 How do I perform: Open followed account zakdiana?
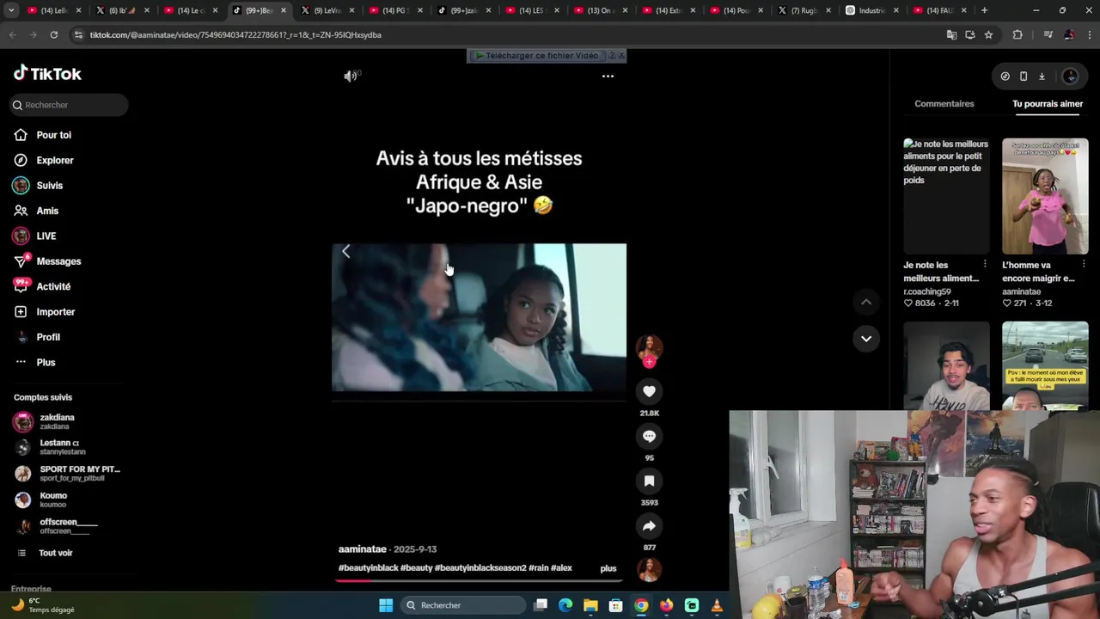click(x=57, y=421)
